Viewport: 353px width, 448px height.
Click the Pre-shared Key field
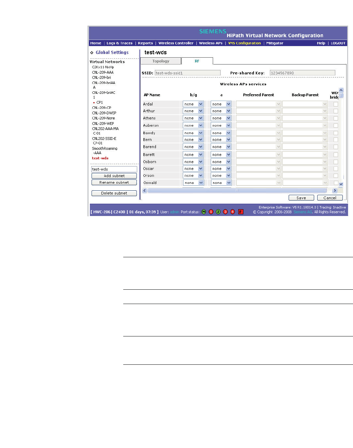pos(302,73)
